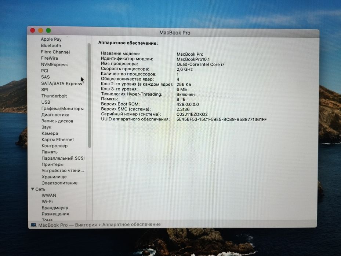Image resolution: width=341 pixels, height=256 pixels.
Task: Click L3 cache value 6 МБ
Action: point(182,89)
